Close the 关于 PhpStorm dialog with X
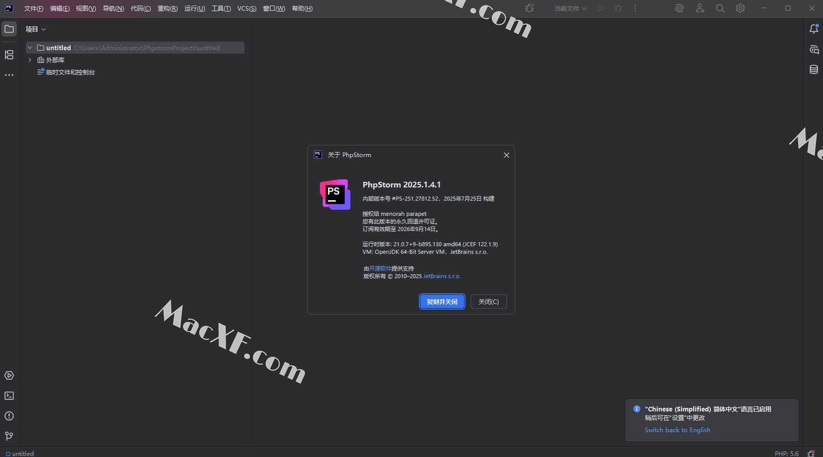Image resolution: width=823 pixels, height=457 pixels. pyautogui.click(x=506, y=155)
